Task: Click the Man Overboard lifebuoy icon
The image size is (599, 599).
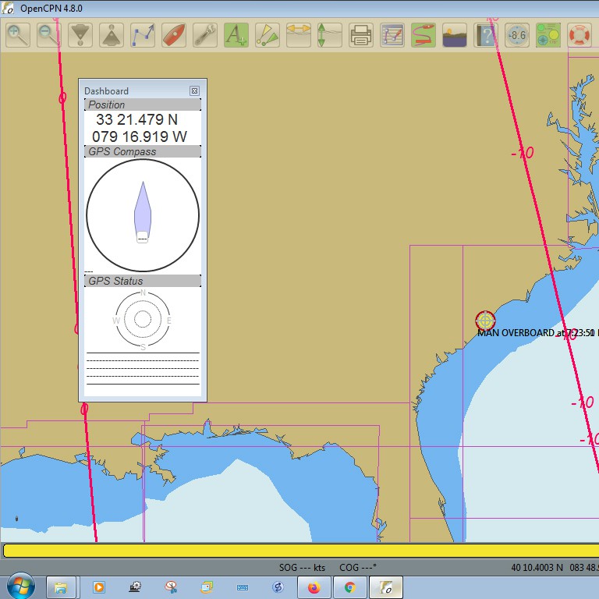Action: pos(579,35)
